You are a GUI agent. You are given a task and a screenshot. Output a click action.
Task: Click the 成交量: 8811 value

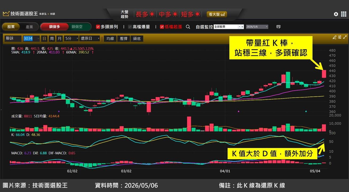22,116
